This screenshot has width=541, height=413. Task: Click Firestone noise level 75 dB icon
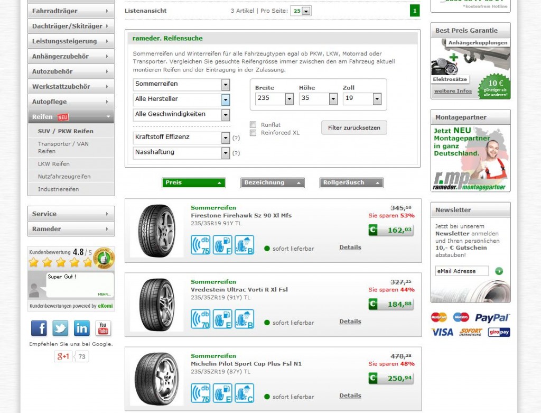click(x=200, y=245)
